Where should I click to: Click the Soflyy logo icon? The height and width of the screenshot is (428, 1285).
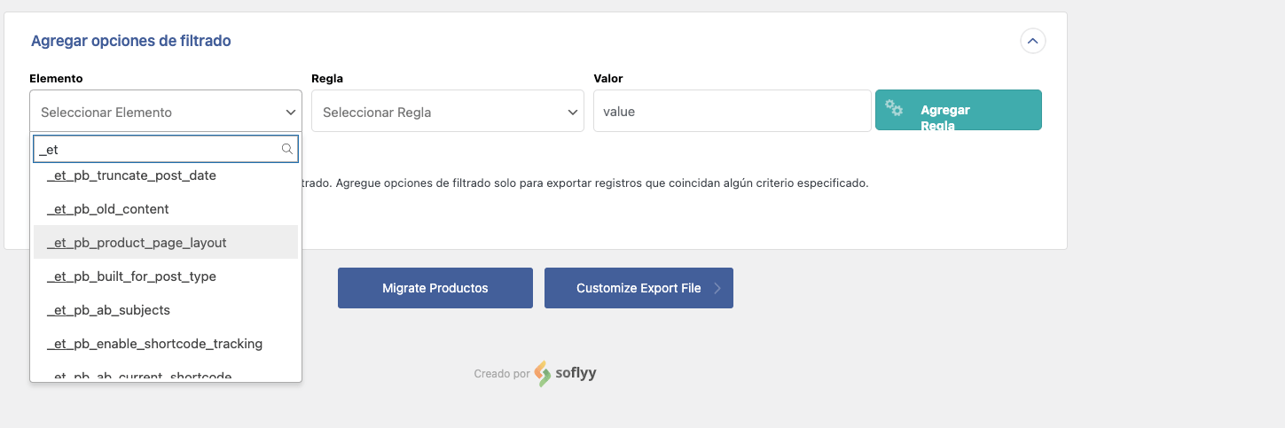tap(542, 374)
